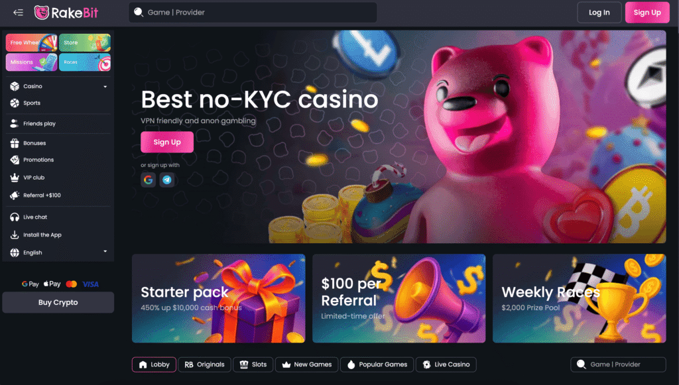Focus the top Game | Provider search field
This screenshot has width=679, height=385.
[253, 13]
